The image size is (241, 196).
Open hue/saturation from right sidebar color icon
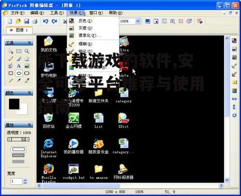[x=234, y=91]
